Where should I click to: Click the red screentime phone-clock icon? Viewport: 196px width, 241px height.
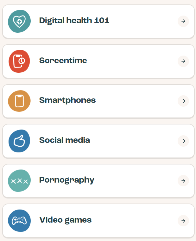(19, 61)
